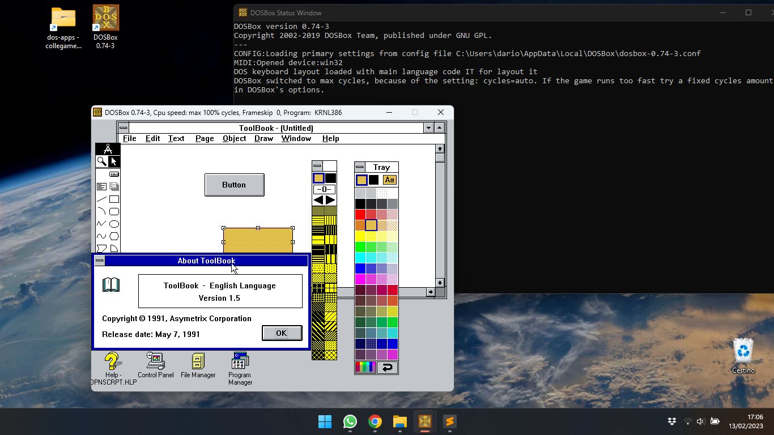Open the dos-apps folder on desktop
The width and height of the screenshot is (774, 435).
coord(63,27)
